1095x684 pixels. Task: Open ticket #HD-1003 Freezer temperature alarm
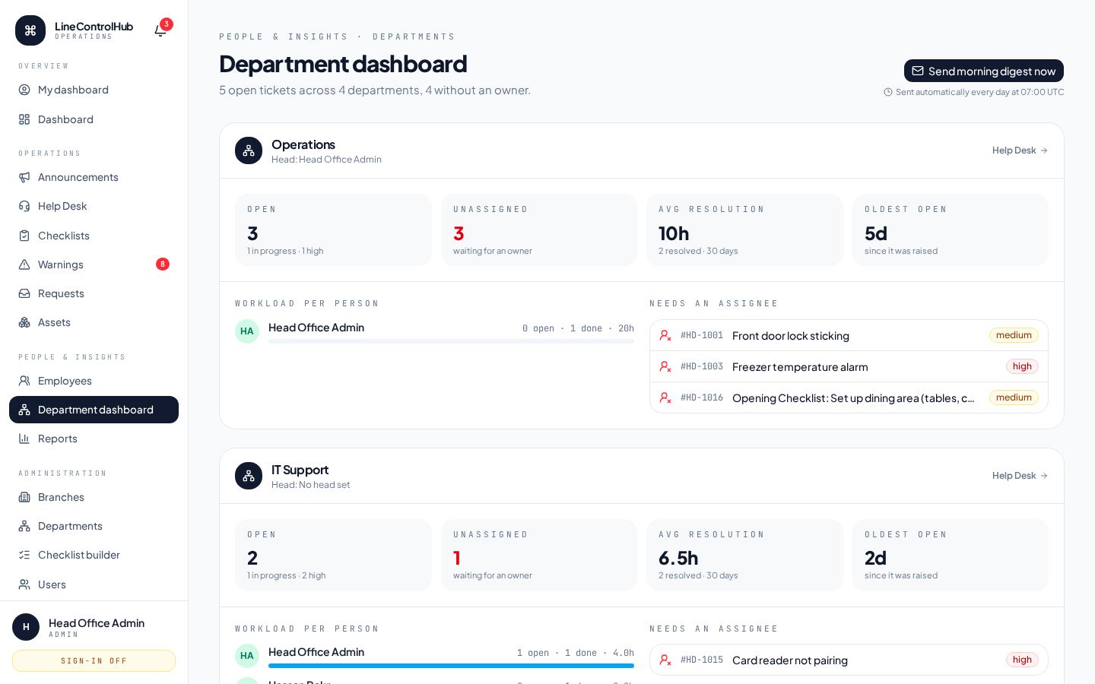849,366
